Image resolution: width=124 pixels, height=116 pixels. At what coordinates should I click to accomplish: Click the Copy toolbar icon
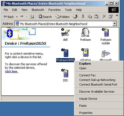pyautogui.click(x=90, y=17)
